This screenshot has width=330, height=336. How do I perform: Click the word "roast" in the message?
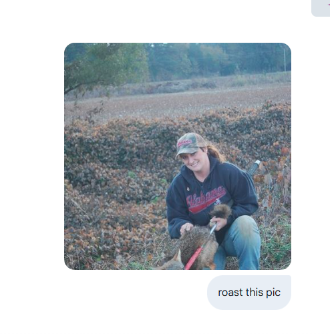(x=230, y=293)
